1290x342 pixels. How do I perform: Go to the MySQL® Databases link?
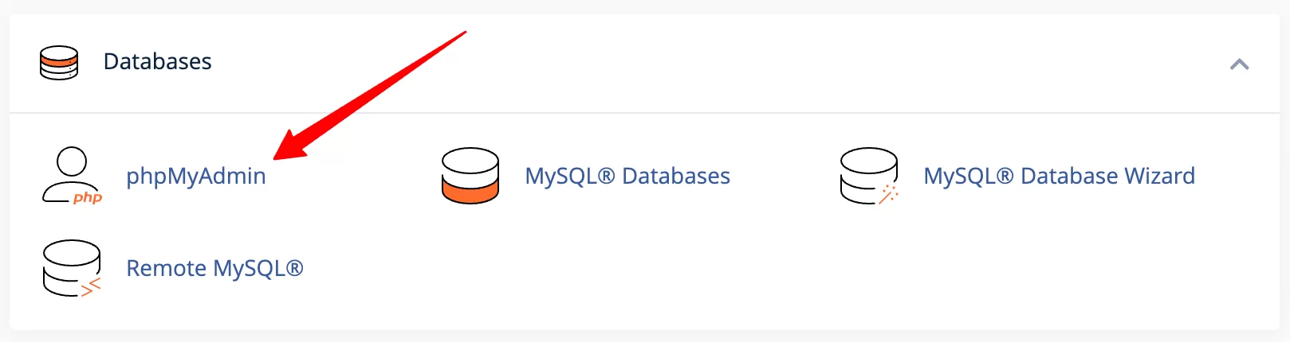[x=627, y=176]
